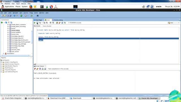Click the Save icon in main toolbar
The width and height of the screenshot is (181, 102).
tap(8, 16)
